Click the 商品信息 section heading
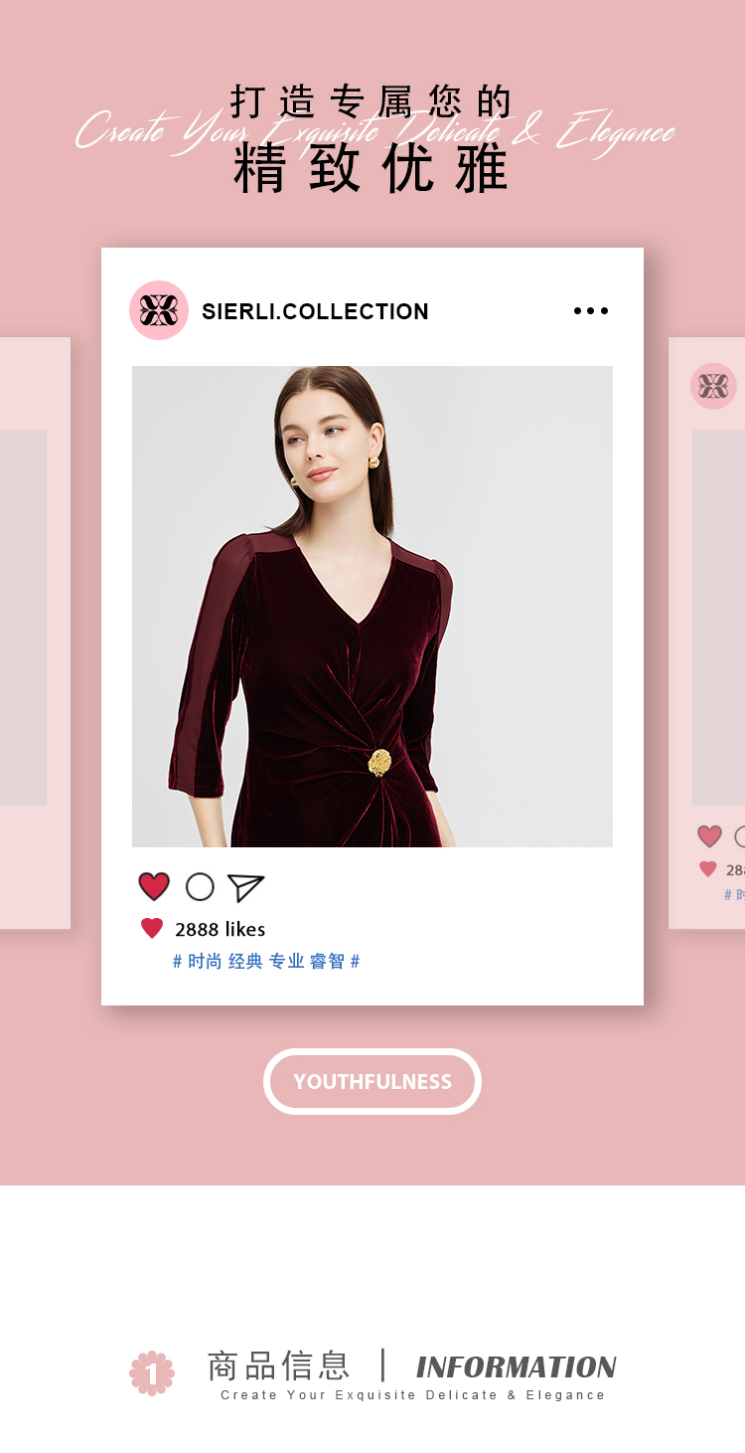 point(278,1365)
